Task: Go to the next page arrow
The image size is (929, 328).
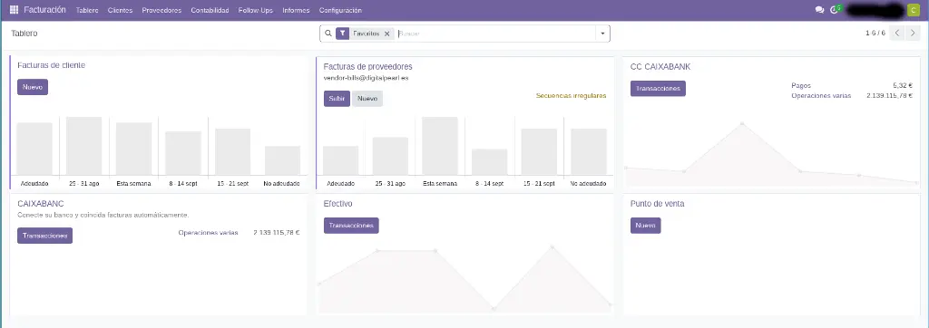Action: [x=913, y=34]
